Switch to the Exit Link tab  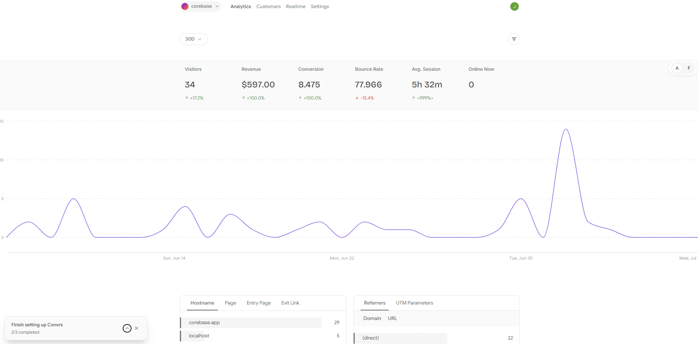coord(290,303)
